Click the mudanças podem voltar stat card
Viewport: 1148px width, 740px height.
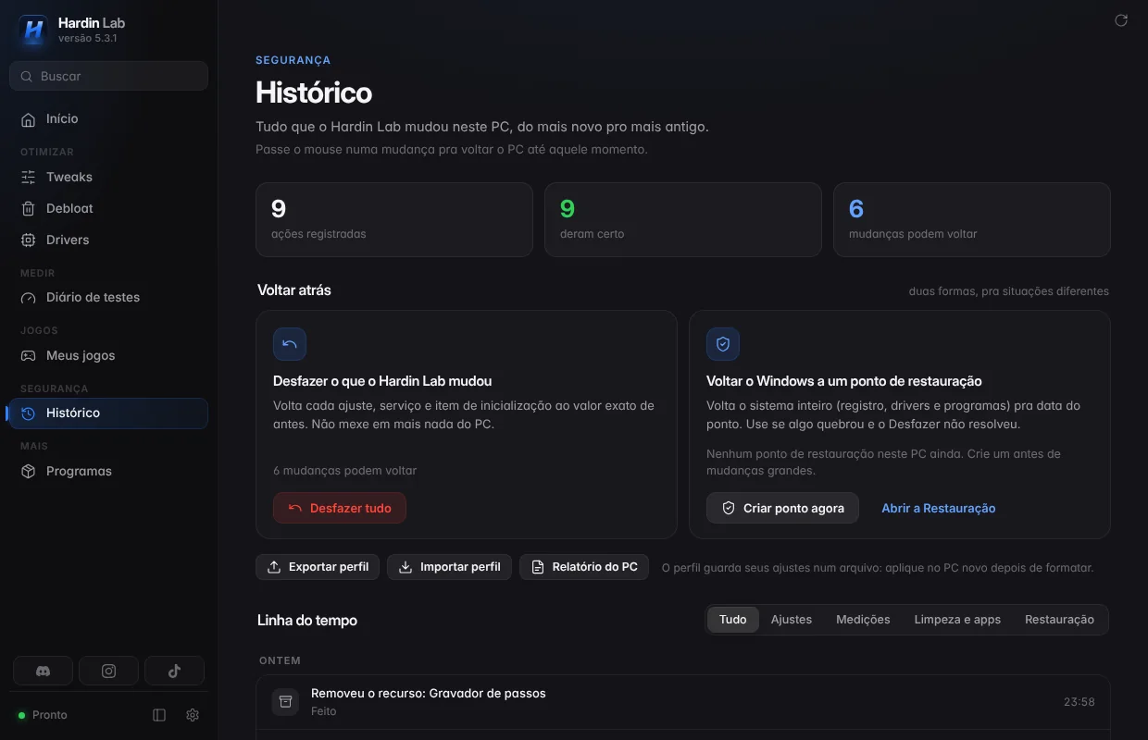(972, 219)
